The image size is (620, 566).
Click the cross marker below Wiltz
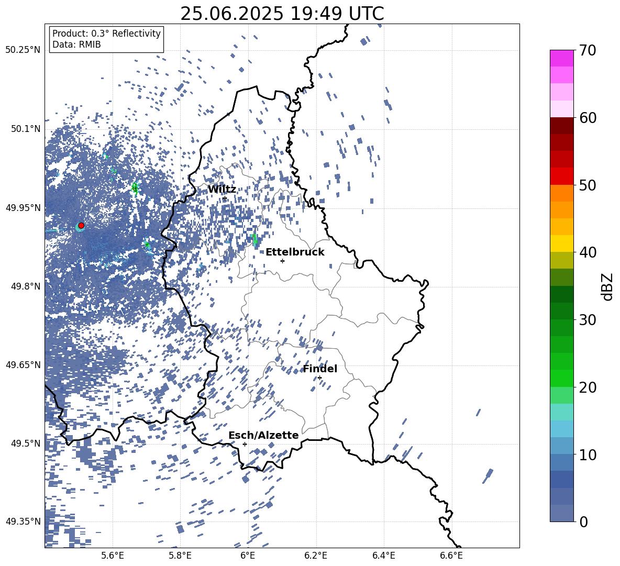(225, 198)
